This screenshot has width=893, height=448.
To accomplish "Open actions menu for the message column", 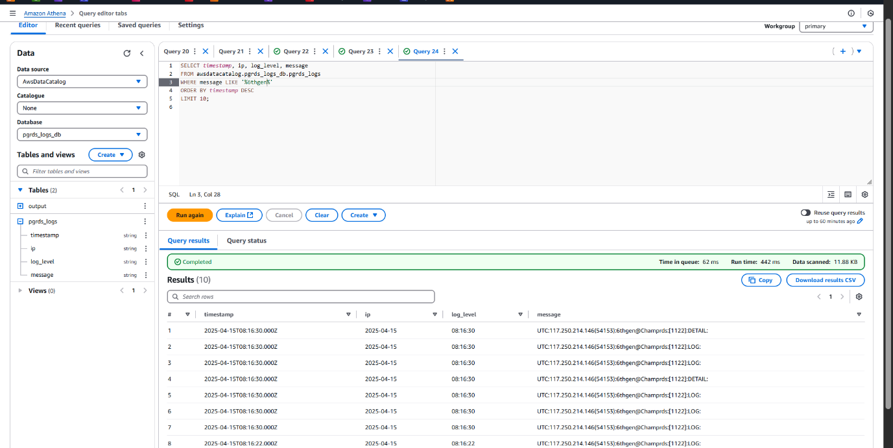I will [145, 275].
